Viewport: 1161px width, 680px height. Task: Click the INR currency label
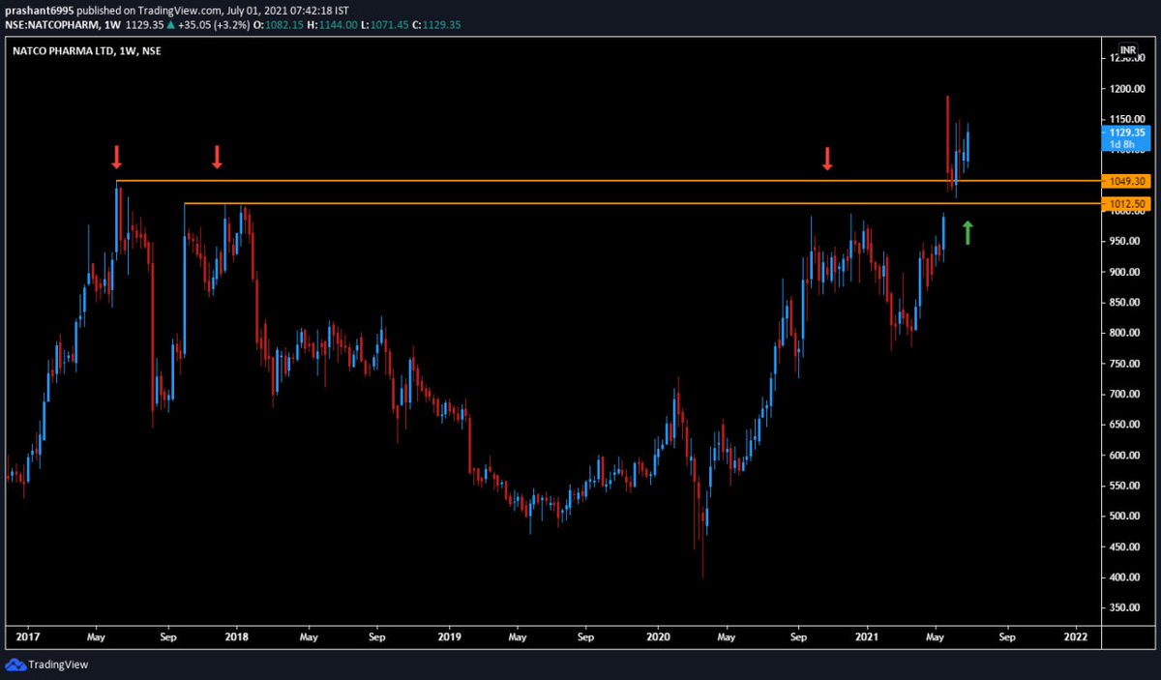pos(1126,48)
